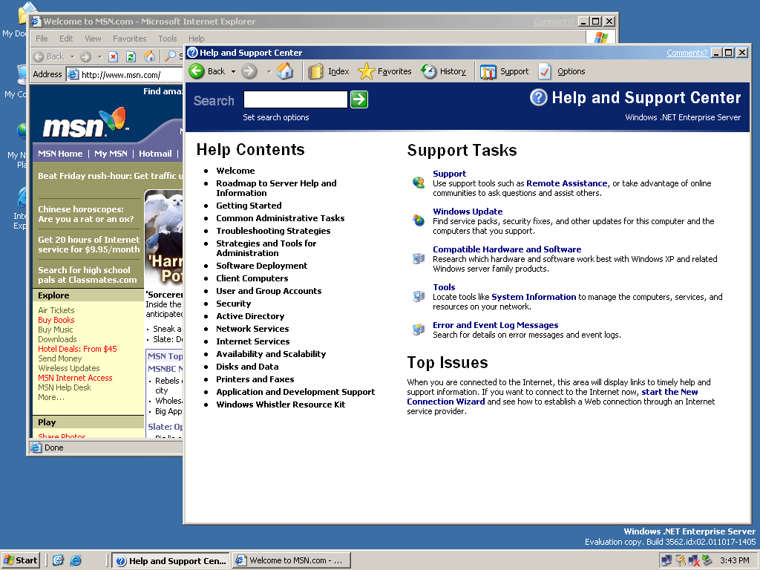The width and height of the screenshot is (760, 570).
Task: Click Internet Explorer Back button
Action: (49, 56)
